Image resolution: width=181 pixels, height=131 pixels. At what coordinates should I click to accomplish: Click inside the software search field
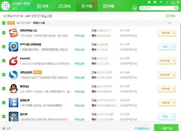157,8
